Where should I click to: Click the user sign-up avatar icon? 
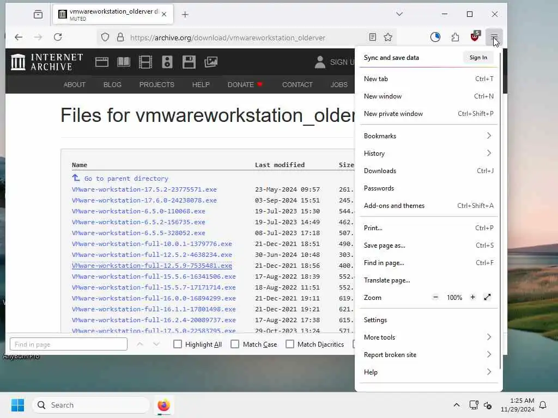point(320,62)
